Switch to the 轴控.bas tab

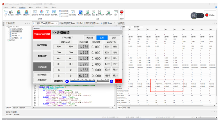106,23
